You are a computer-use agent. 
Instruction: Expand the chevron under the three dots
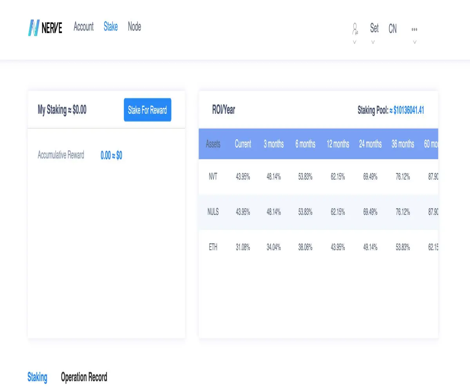click(x=414, y=42)
